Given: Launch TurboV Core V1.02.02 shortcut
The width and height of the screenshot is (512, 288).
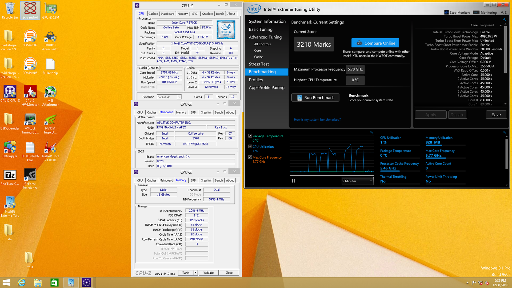Looking at the screenshot, I should [50, 151].
